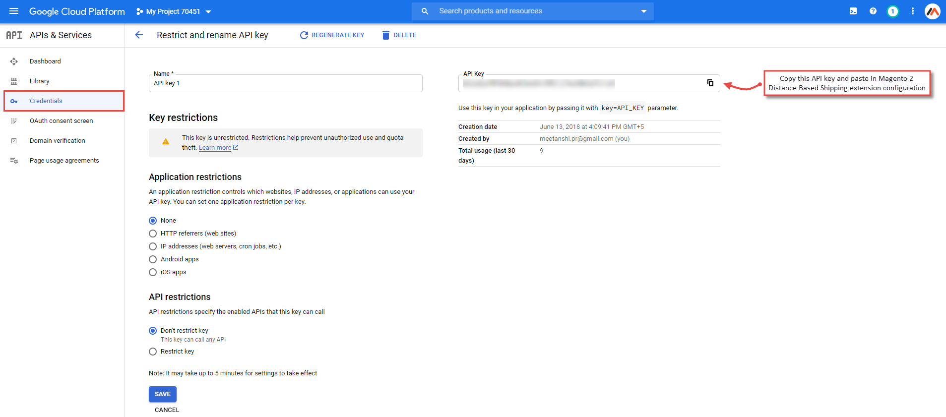Select Don't restrict key option
Image resolution: width=946 pixels, height=417 pixels.
(x=153, y=331)
